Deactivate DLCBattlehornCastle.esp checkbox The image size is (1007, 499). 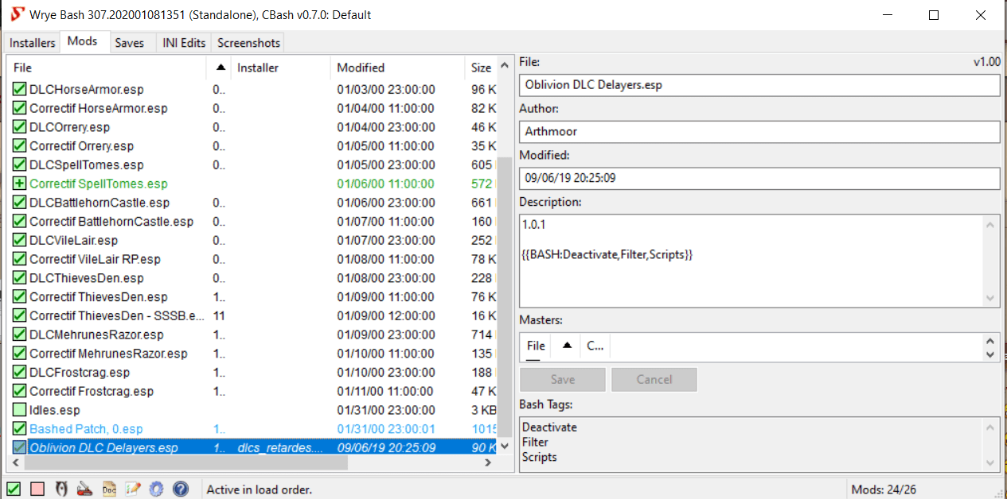pyautogui.click(x=20, y=203)
